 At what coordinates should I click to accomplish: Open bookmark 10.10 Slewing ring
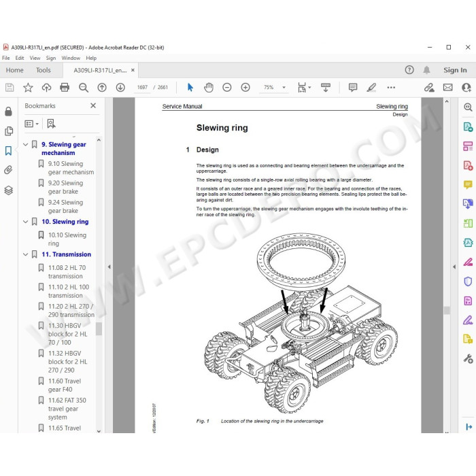67,239
